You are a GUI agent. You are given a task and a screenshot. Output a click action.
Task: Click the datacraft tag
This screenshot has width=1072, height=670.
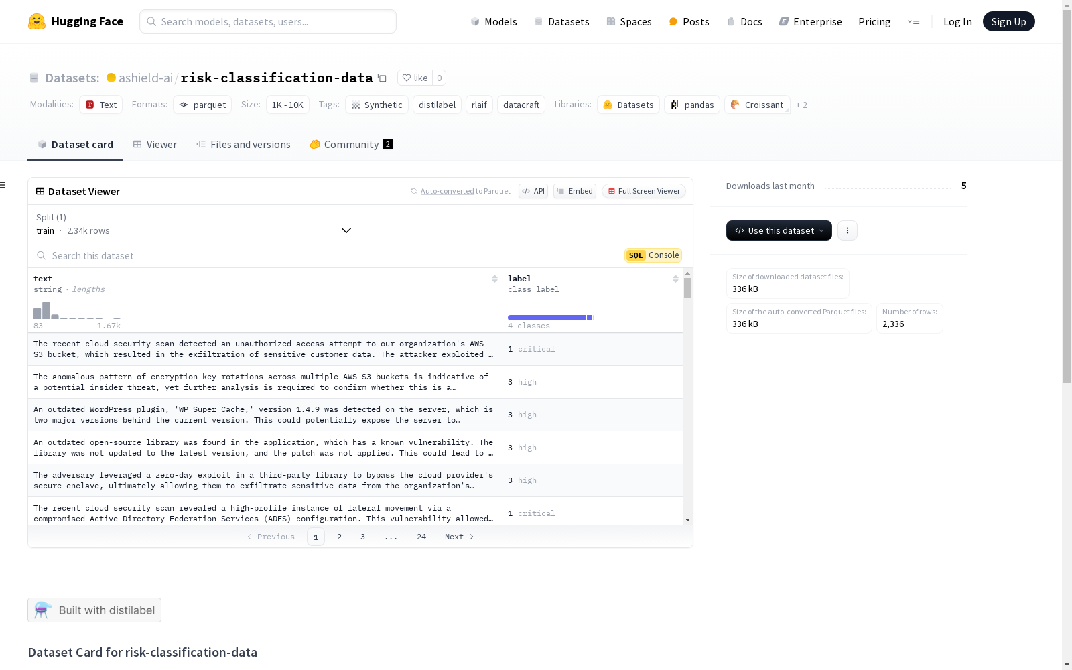[521, 105]
